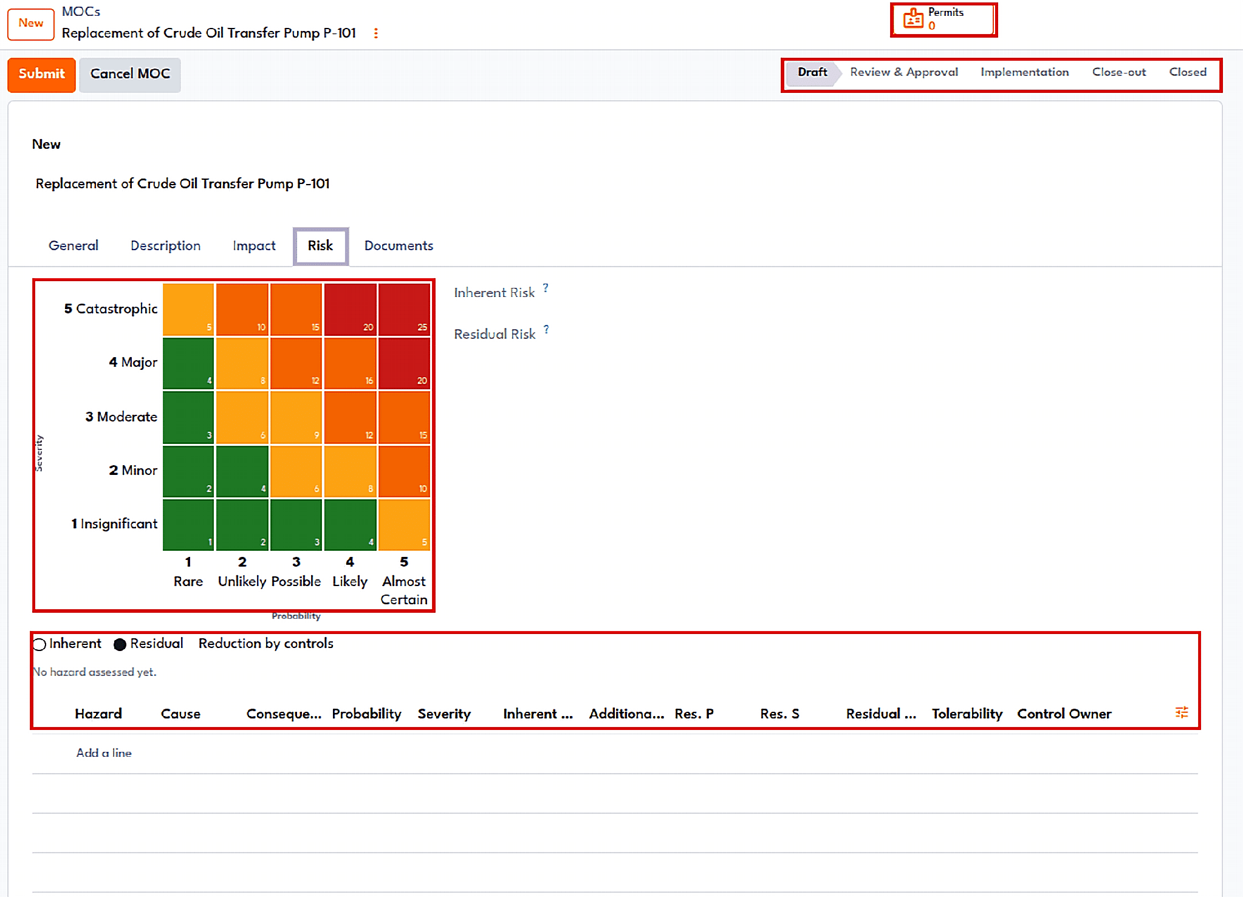Open the three-dot actions menu beside the title

pos(376,33)
